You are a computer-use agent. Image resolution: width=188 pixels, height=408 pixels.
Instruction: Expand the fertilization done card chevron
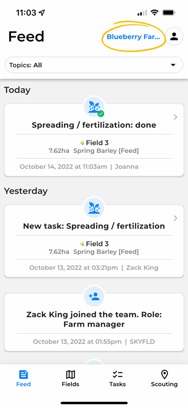coord(175,117)
